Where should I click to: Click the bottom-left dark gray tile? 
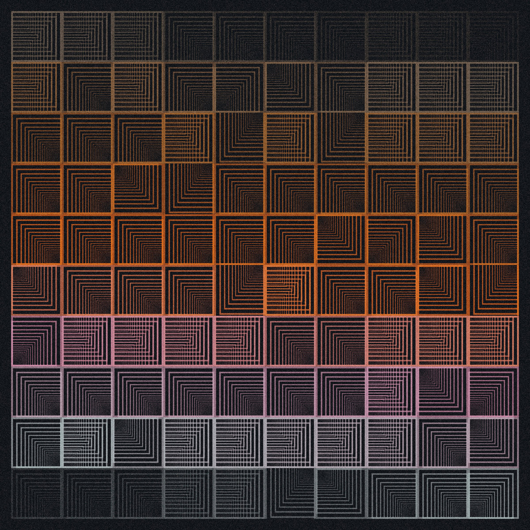coord(36,493)
